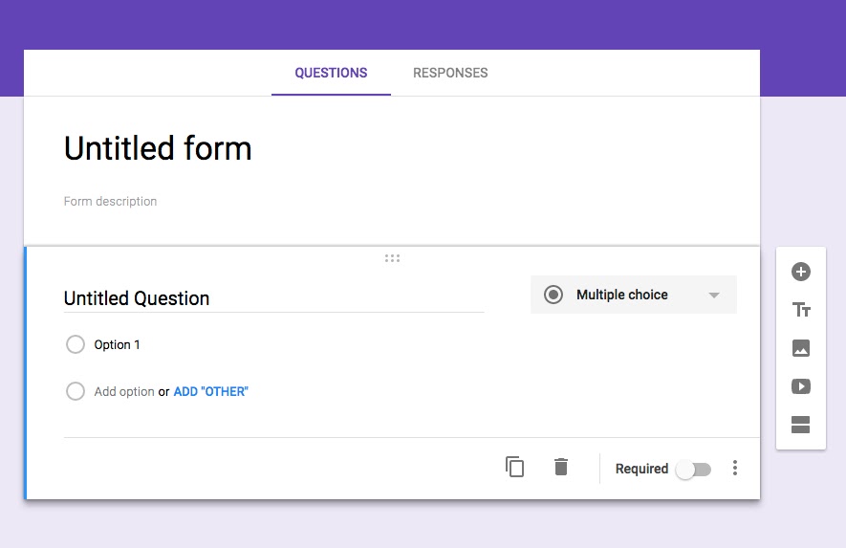Click the Form description field
The height and width of the screenshot is (548, 846).
coord(110,202)
